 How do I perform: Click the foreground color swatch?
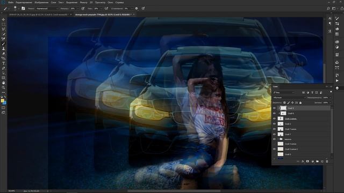[2, 101]
